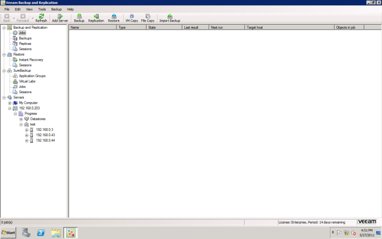Select Jobs under the SureBackup node
Screen dimensions: 382x239
(x=22, y=87)
